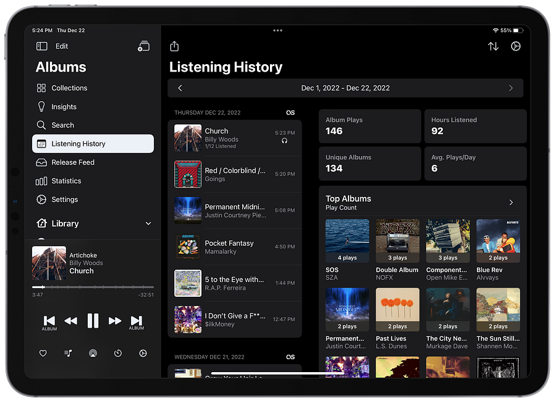
Task: Collapse the Library section chevron
Action: click(148, 223)
